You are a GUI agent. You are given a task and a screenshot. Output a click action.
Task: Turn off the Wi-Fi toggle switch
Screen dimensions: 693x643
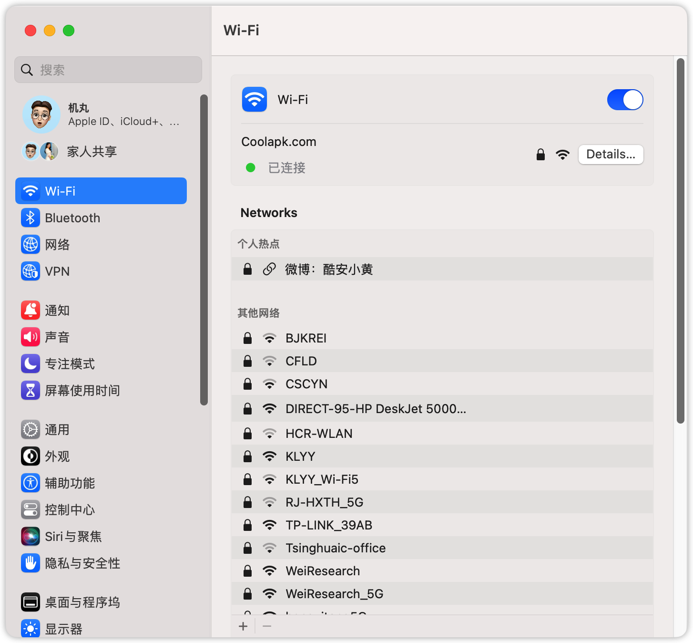click(x=625, y=100)
